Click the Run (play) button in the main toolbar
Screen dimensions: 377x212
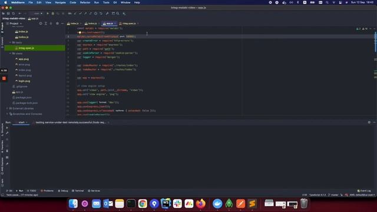[48, 14]
